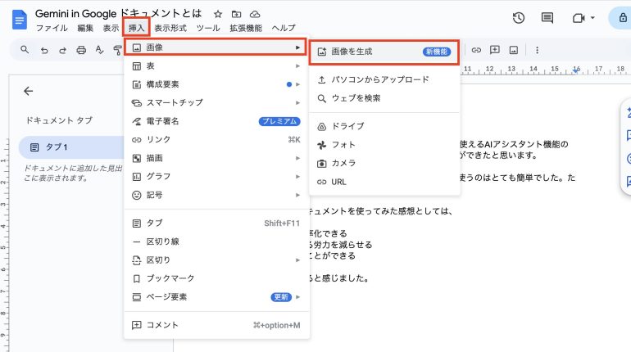This screenshot has height=352, width=631.
Task: Select タブ 1 in document tabs
Action: 71,147
